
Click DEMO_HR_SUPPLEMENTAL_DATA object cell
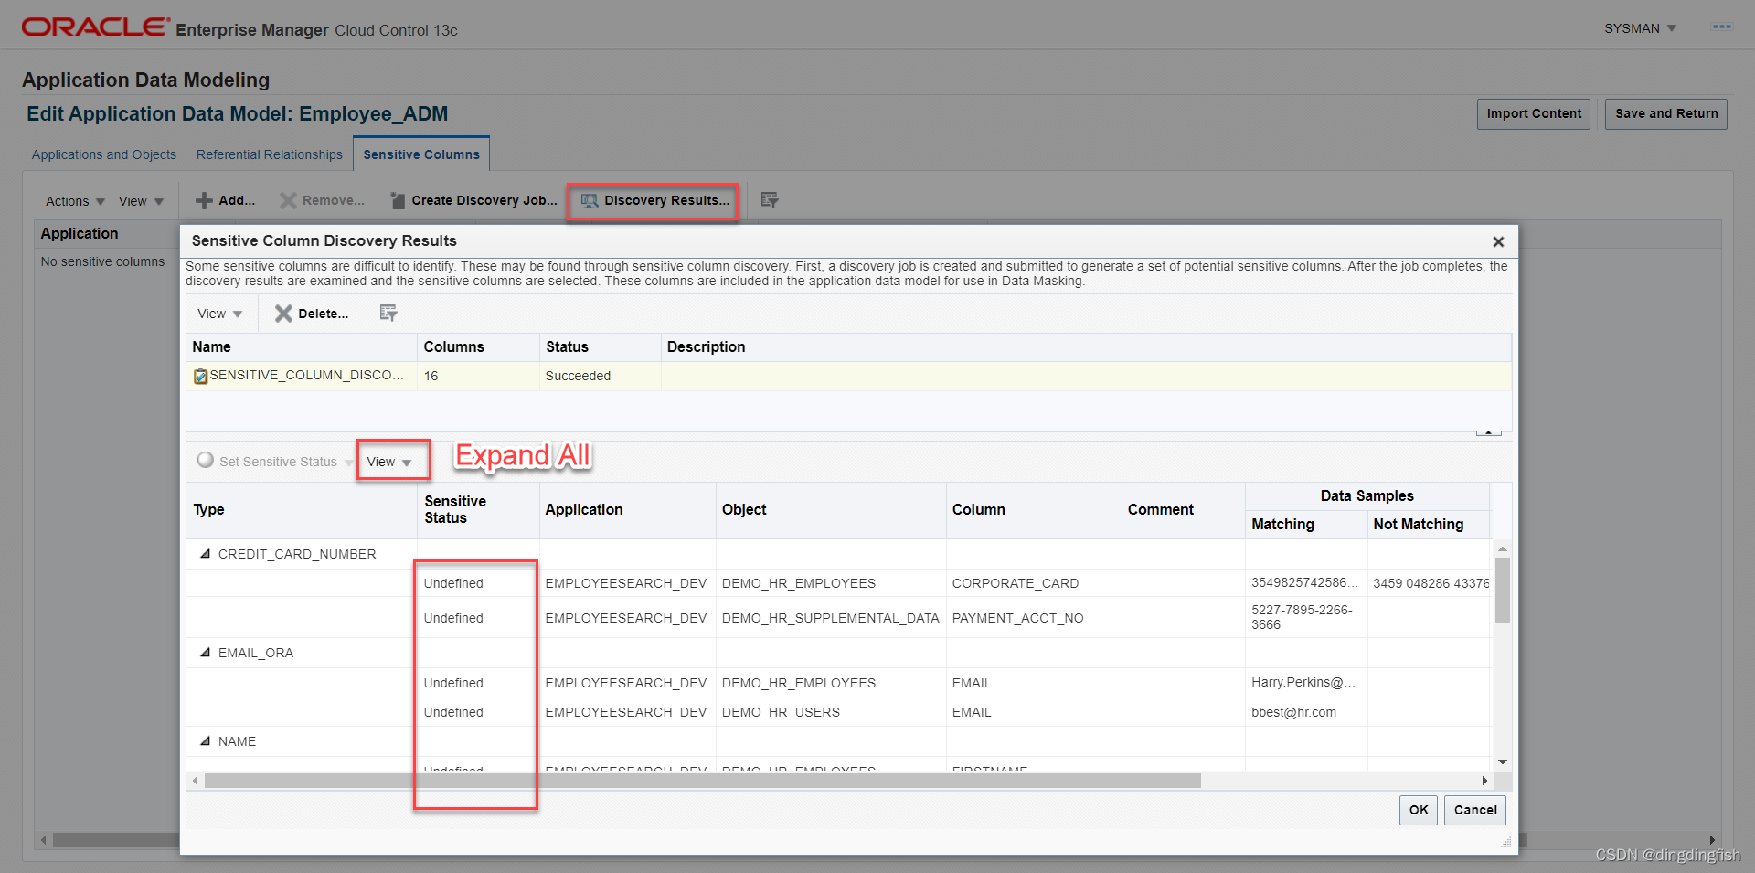point(830,618)
